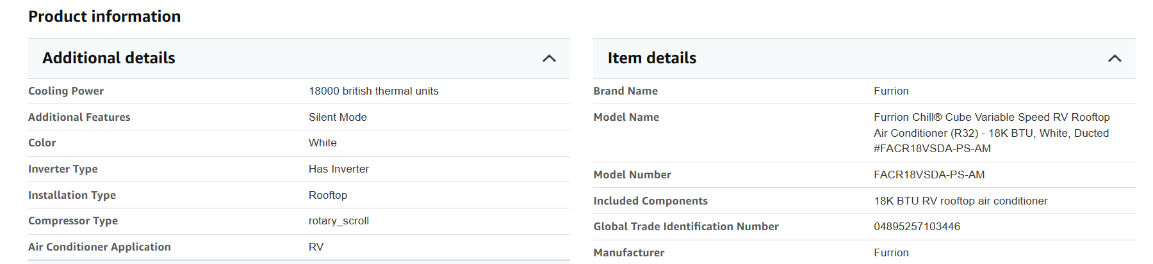Select the 'rotary_scroll' value
Viewport: 1153px width, 264px height.
click(339, 221)
